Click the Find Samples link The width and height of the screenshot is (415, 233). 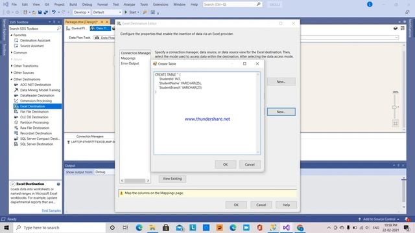pyautogui.click(x=51, y=210)
